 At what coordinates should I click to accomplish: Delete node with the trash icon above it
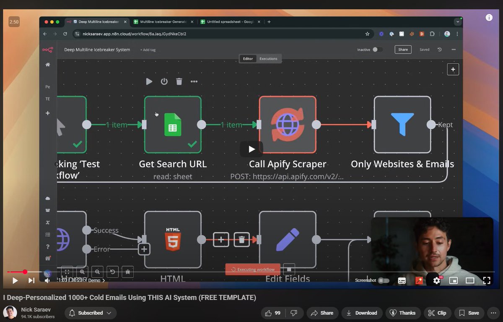point(179,81)
